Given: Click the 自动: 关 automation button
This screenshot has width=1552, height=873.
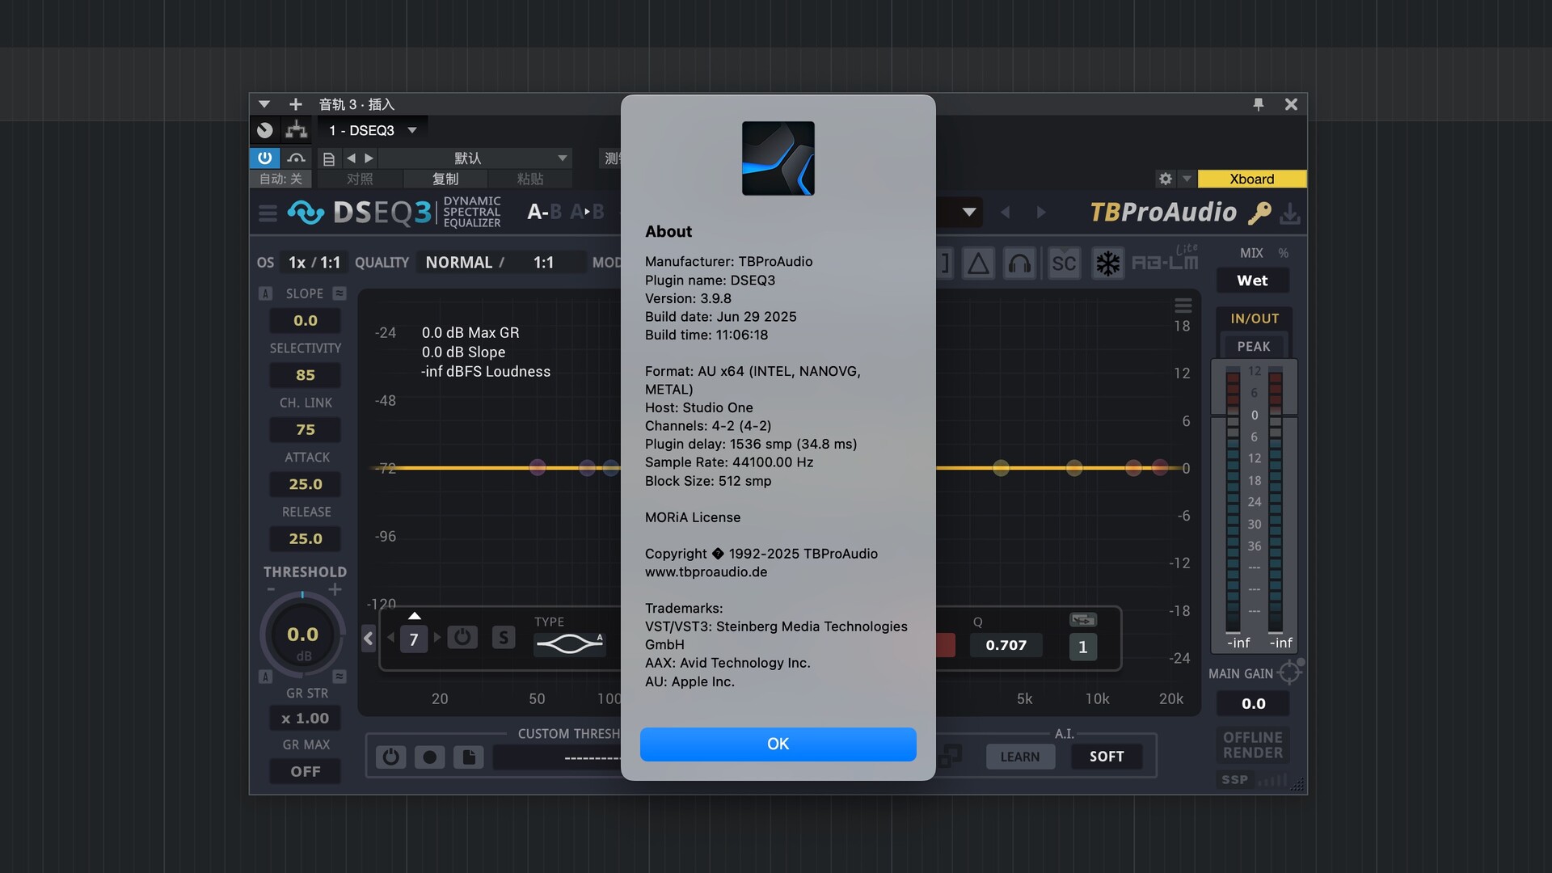Looking at the screenshot, I should [x=280, y=179].
